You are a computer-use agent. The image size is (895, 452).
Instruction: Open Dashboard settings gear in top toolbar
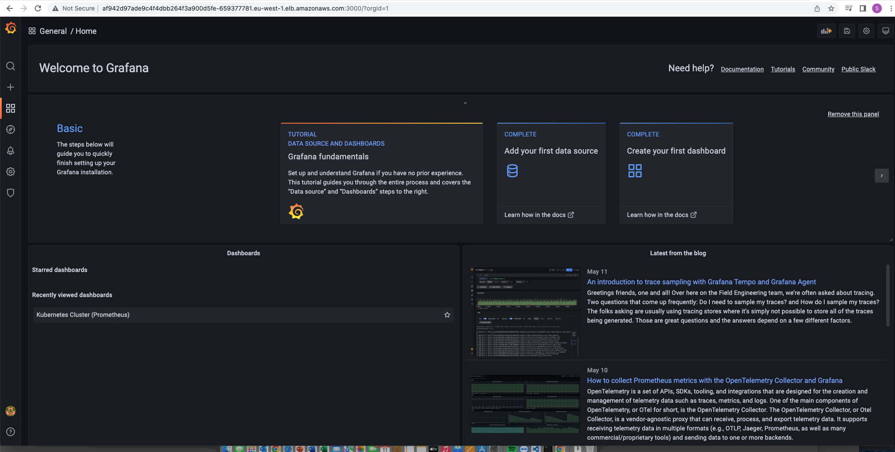866,31
